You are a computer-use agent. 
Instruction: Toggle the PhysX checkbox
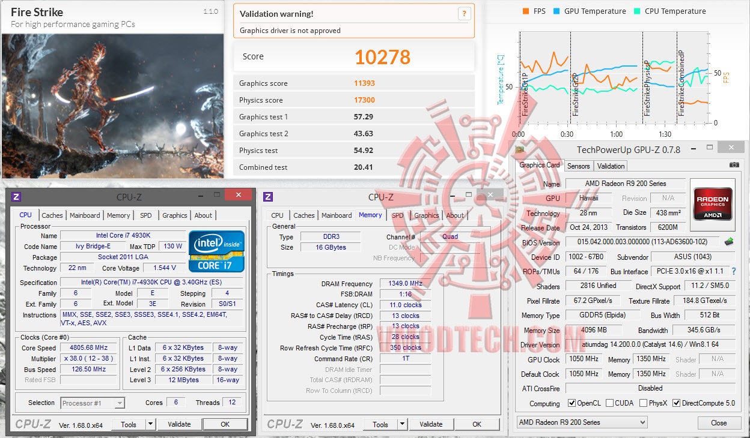coord(644,403)
